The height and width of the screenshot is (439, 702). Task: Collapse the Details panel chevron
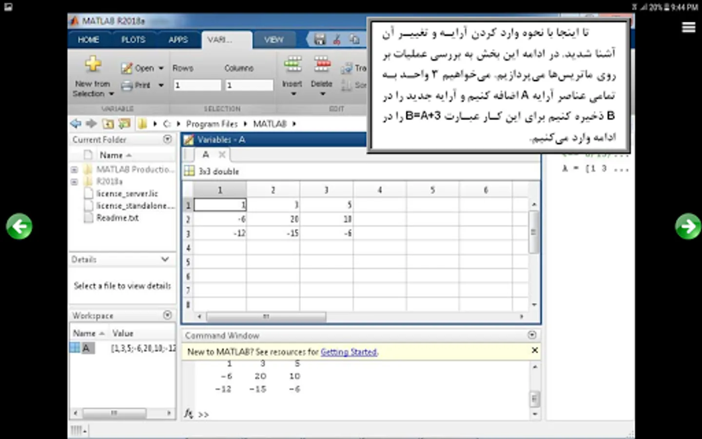click(165, 259)
